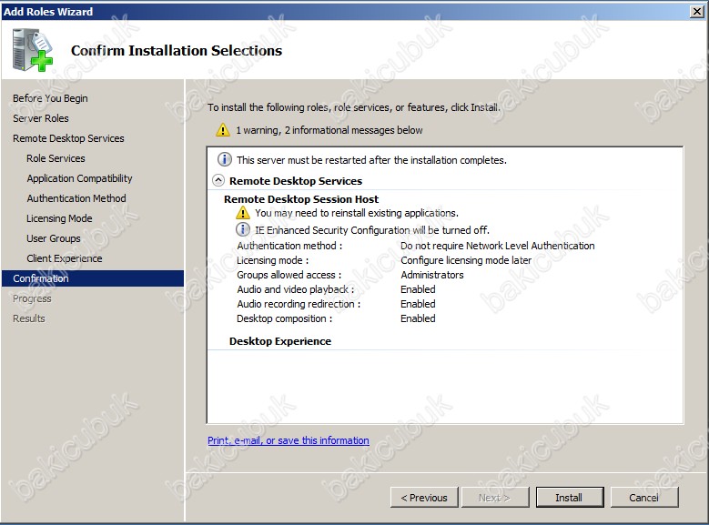Open the Server Roles step
709x525 pixels.
click(41, 118)
